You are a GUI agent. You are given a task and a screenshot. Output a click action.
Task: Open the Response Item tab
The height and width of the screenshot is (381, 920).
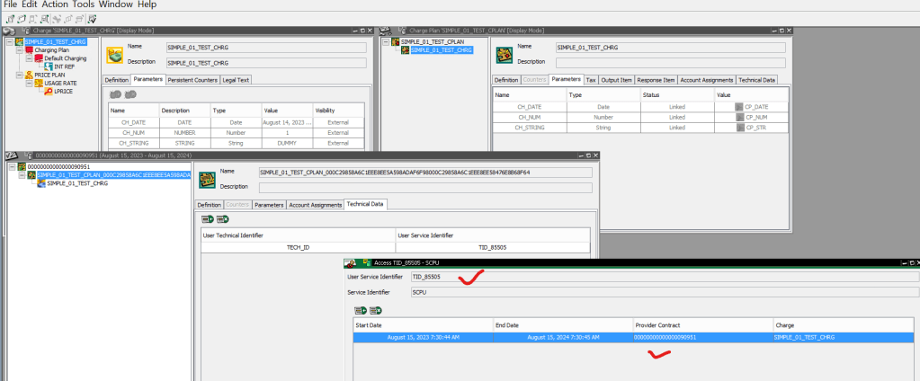(x=656, y=80)
